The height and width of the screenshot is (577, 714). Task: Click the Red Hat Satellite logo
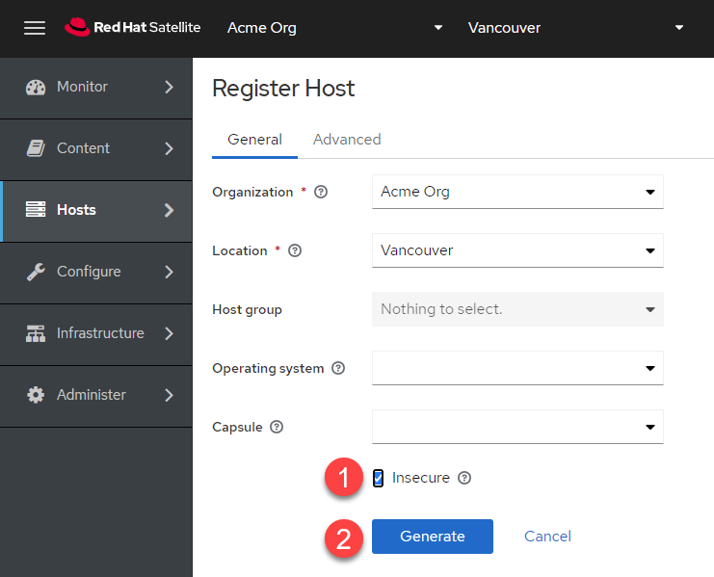(x=133, y=28)
